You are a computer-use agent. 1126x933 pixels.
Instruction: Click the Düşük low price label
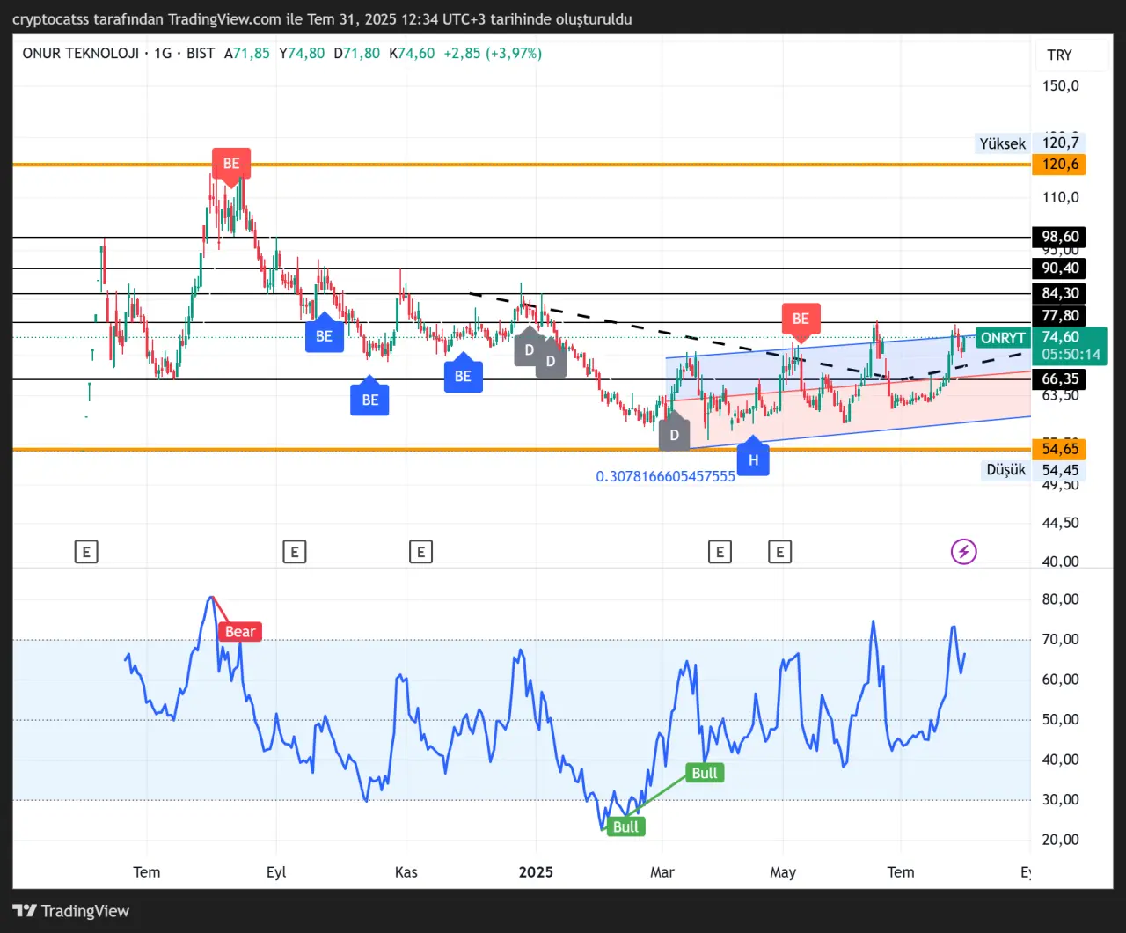pyautogui.click(x=1005, y=470)
